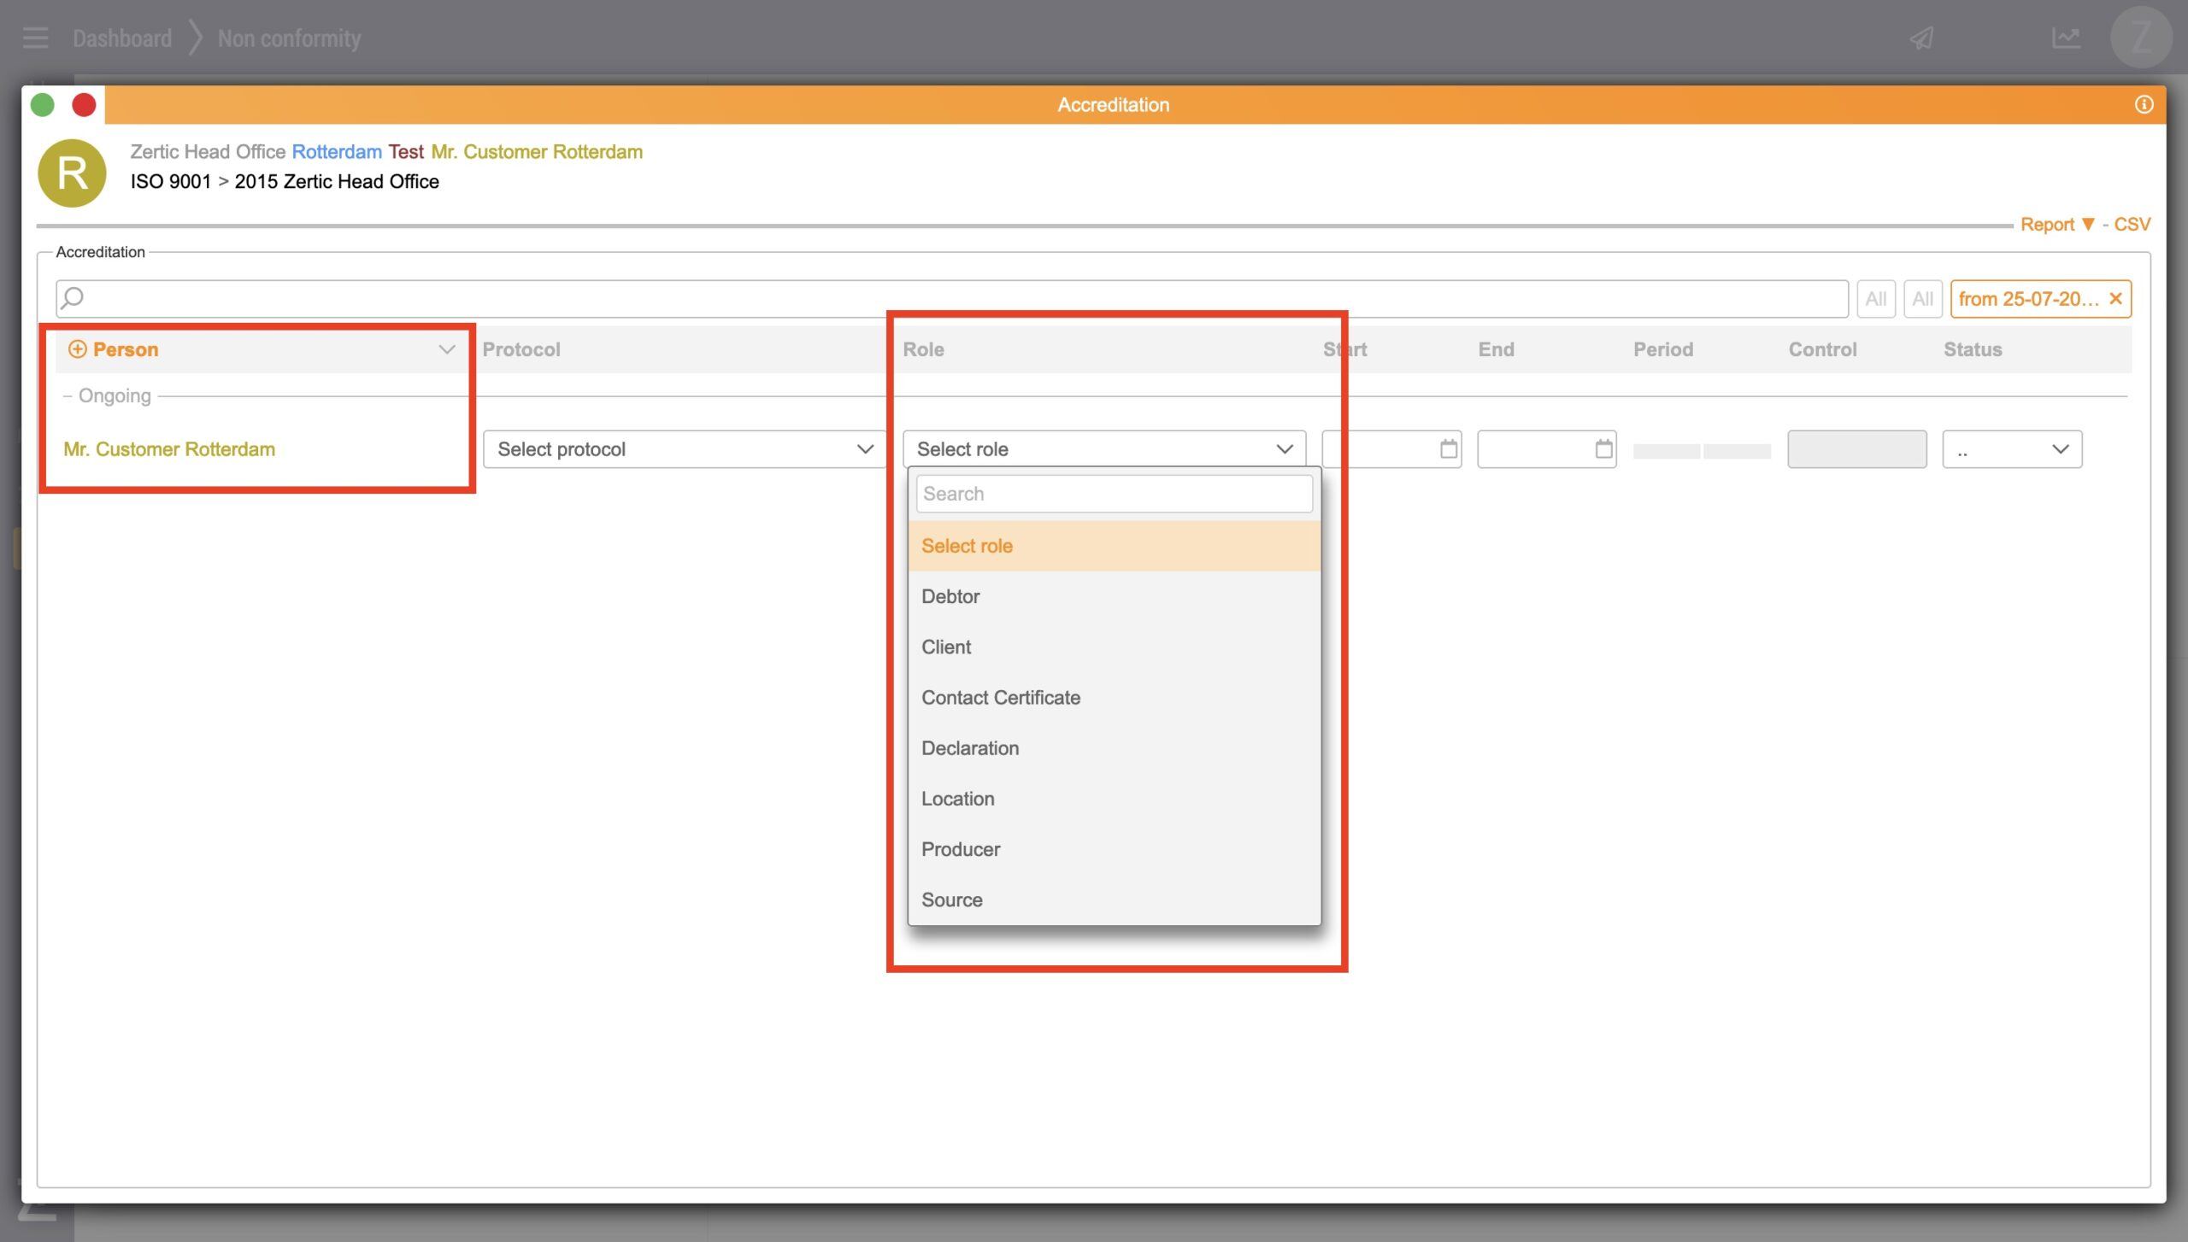2188x1242 pixels.
Task: Click the round R avatar
Action: pos(73,173)
